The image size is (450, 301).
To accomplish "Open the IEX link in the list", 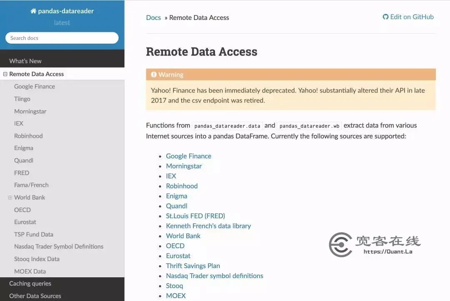I will coord(171,176).
